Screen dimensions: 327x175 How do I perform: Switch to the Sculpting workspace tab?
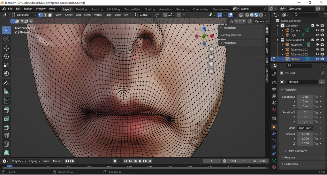(x=97, y=9)
